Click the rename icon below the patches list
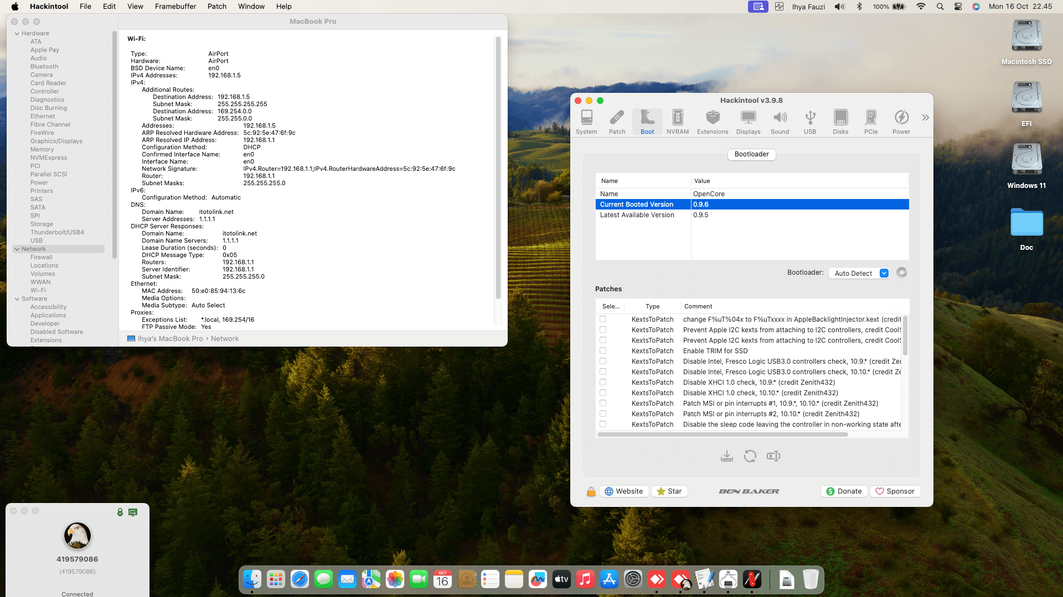The image size is (1063, 597). (773, 456)
